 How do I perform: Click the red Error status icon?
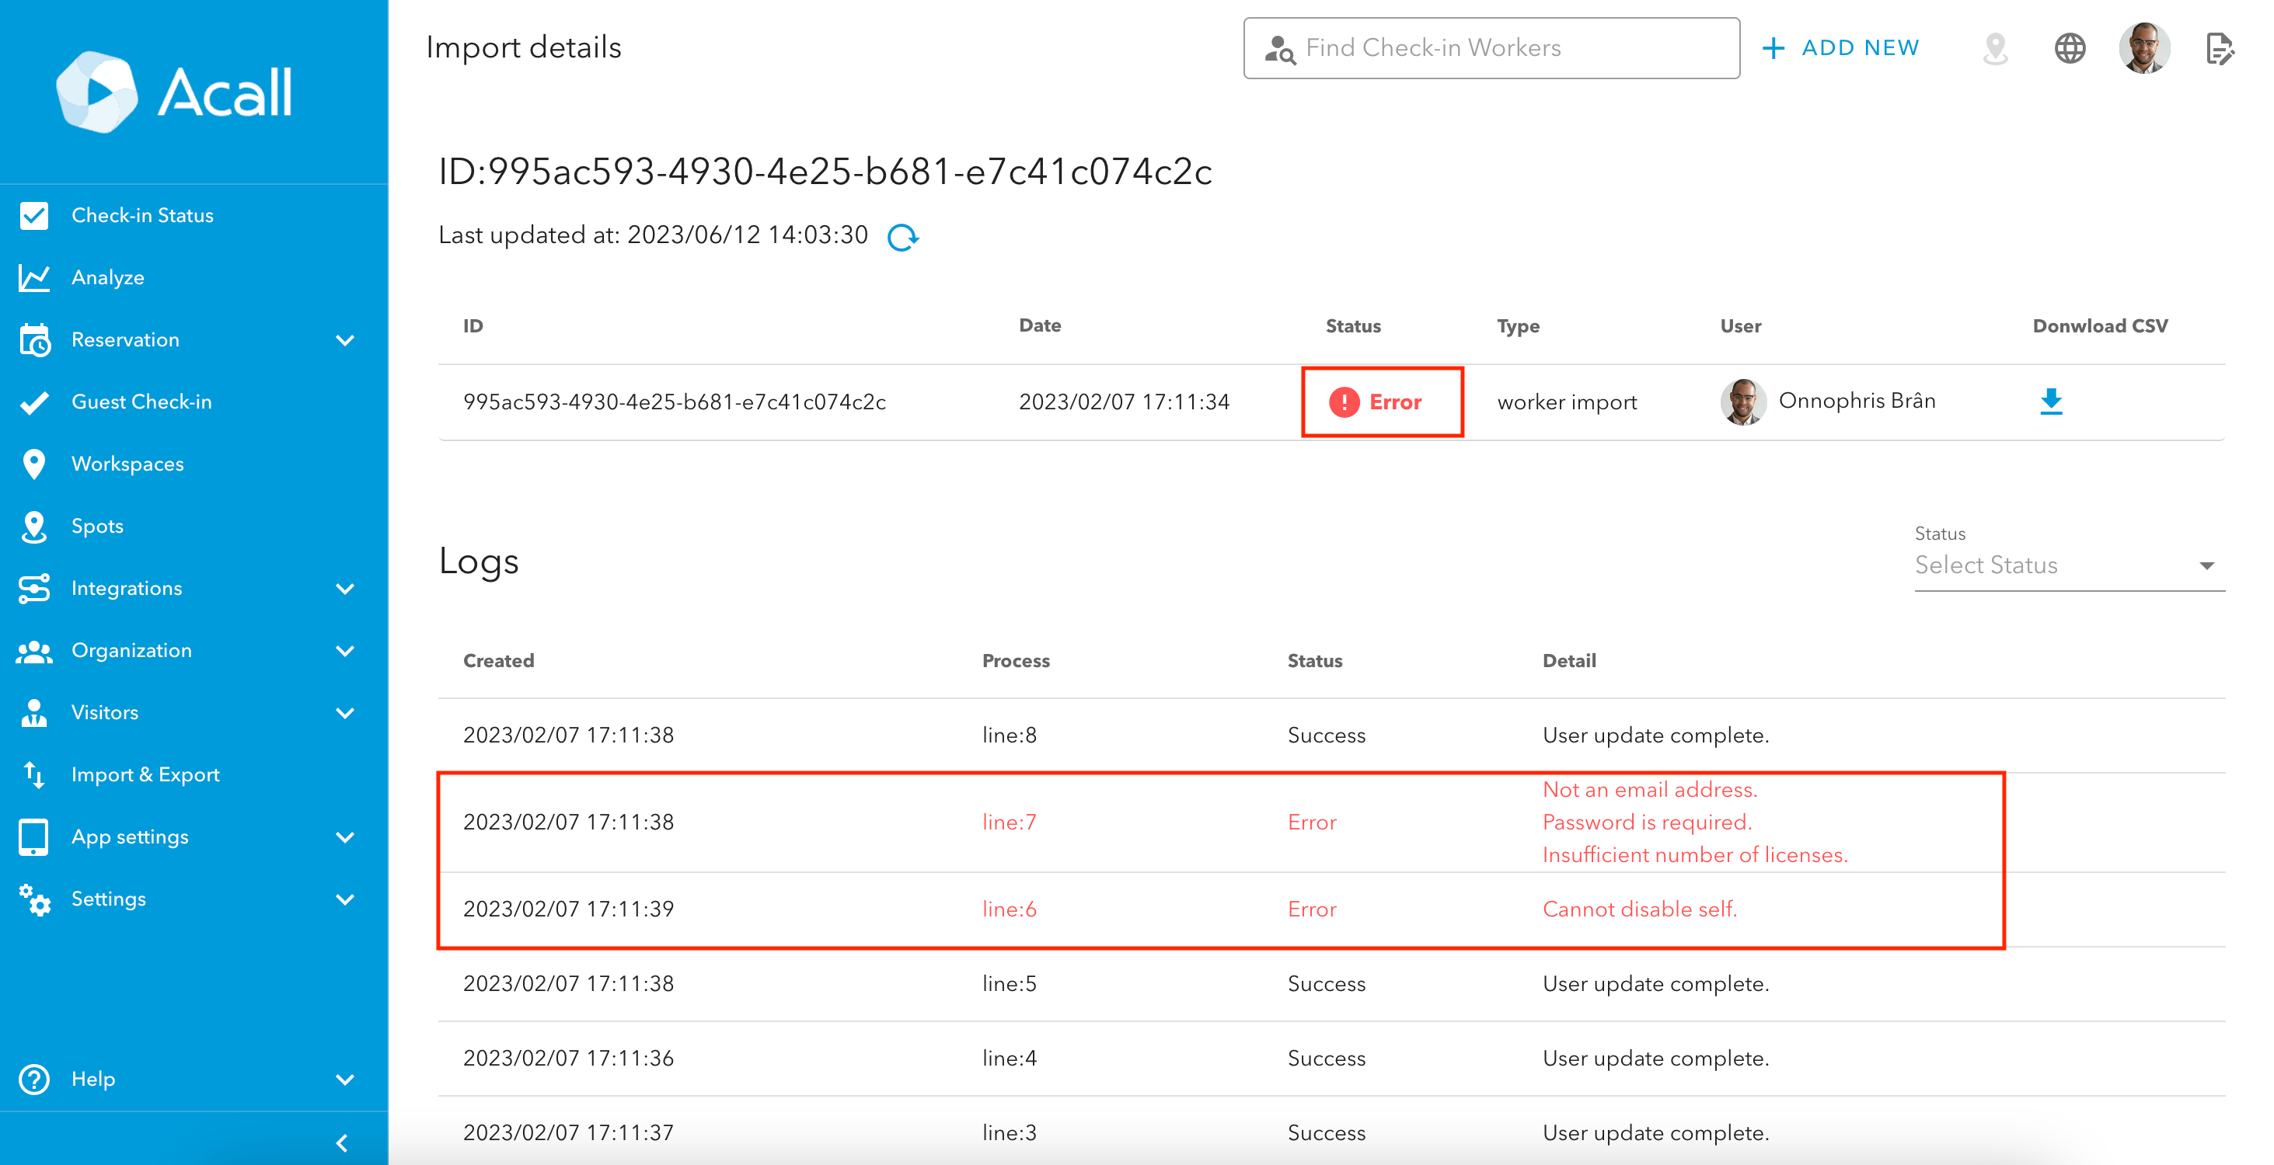(x=1344, y=402)
